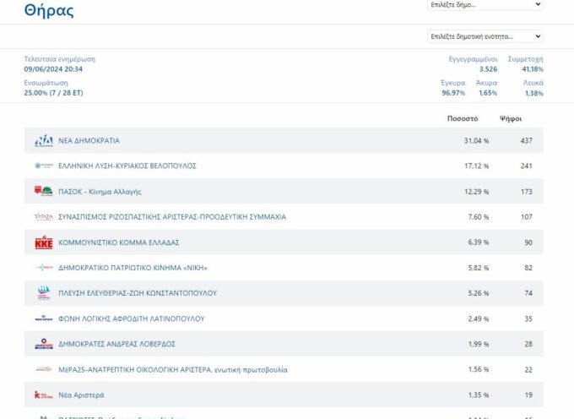Click the Ψήφοι column header
The width and height of the screenshot is (574, 419).
511,118
